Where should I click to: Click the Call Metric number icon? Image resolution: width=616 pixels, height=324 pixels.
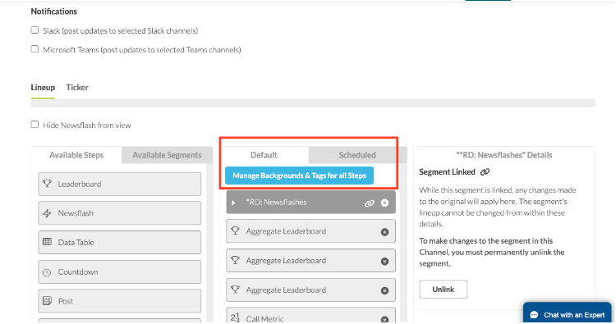(235, 317)
